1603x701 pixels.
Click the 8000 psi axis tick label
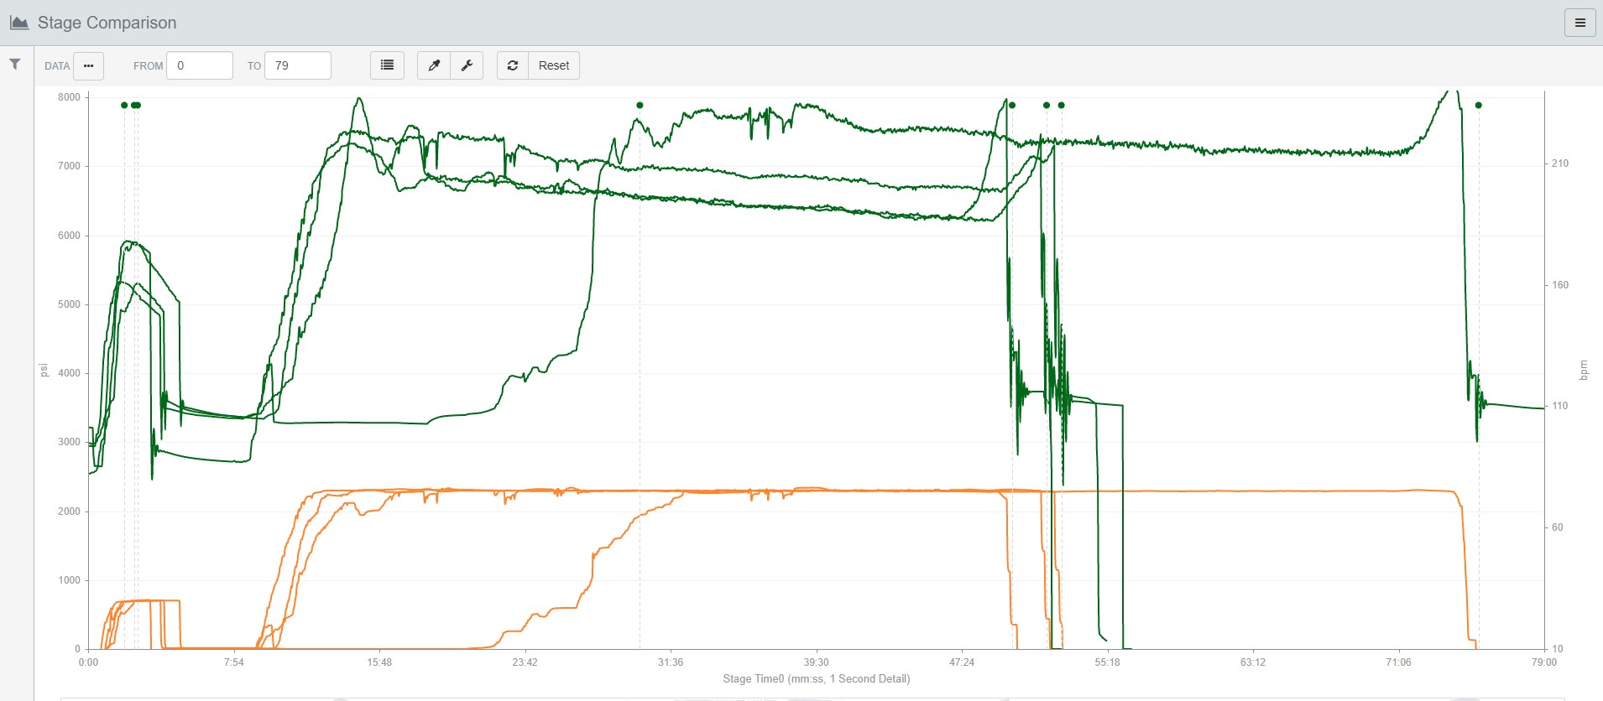pyautogui.click(x=70, y=97)
